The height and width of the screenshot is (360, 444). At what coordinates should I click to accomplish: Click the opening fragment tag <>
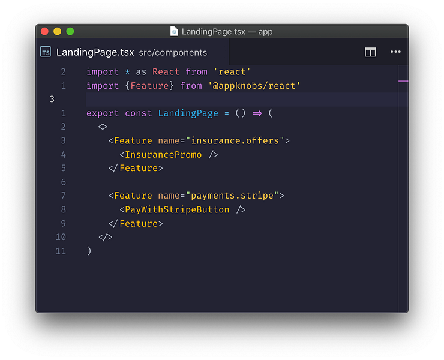pos(103,127)
